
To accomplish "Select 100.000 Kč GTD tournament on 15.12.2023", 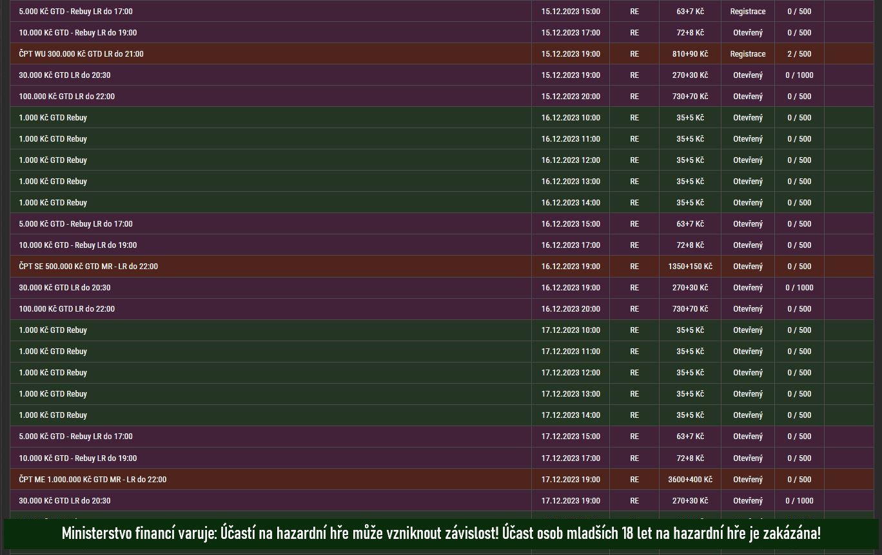I will 66,97.
